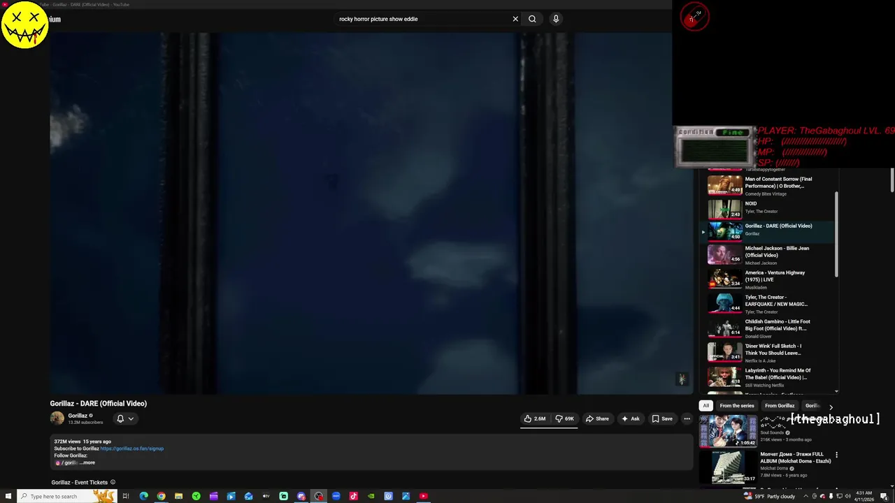Open options menu for Molchat Doma video

836,455
